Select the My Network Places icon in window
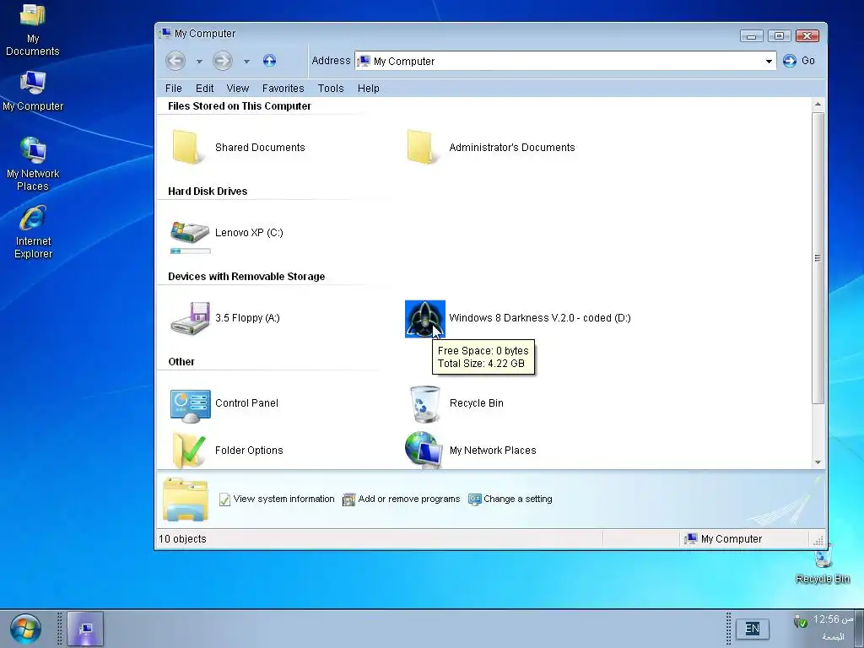The image size is (864, 648). (424, 451)
